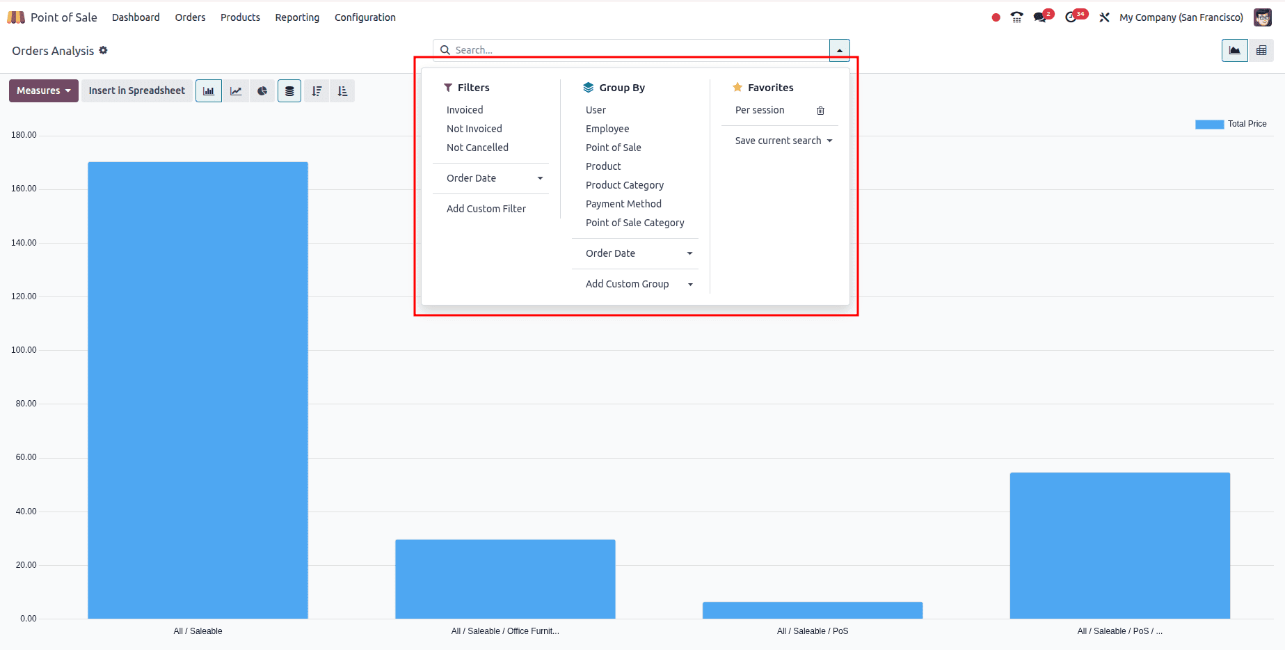This screenshot has width=1285, height=650.
Task: Delete the Per session favorite
Action: tap(820, 111)
